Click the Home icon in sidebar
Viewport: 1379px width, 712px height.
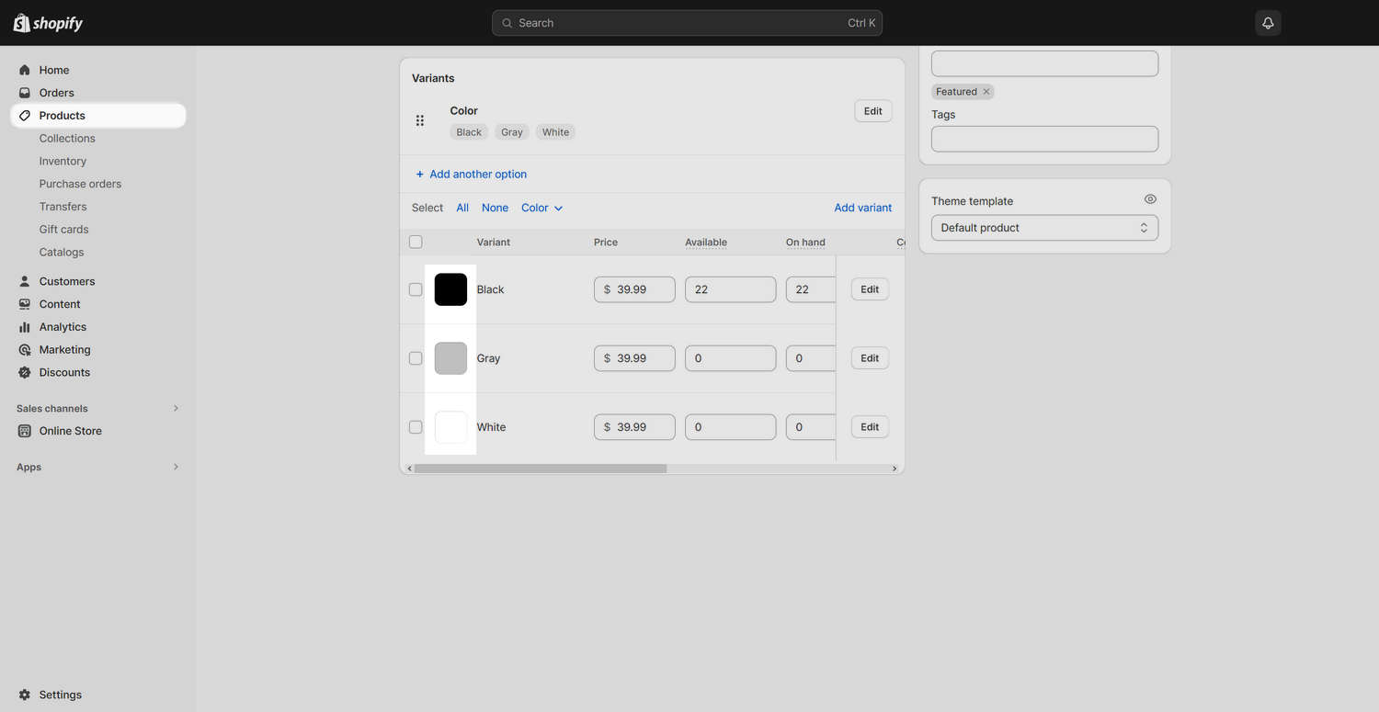(25, 70)
